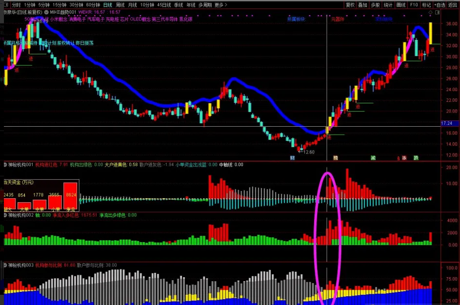The width and height of the screenshot is (460, 305).
Task: Click the 涨 marker at chart bottom
Action: (404, 158)
